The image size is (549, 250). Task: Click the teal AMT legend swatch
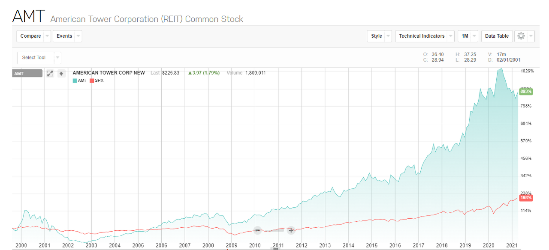point(75,80)
